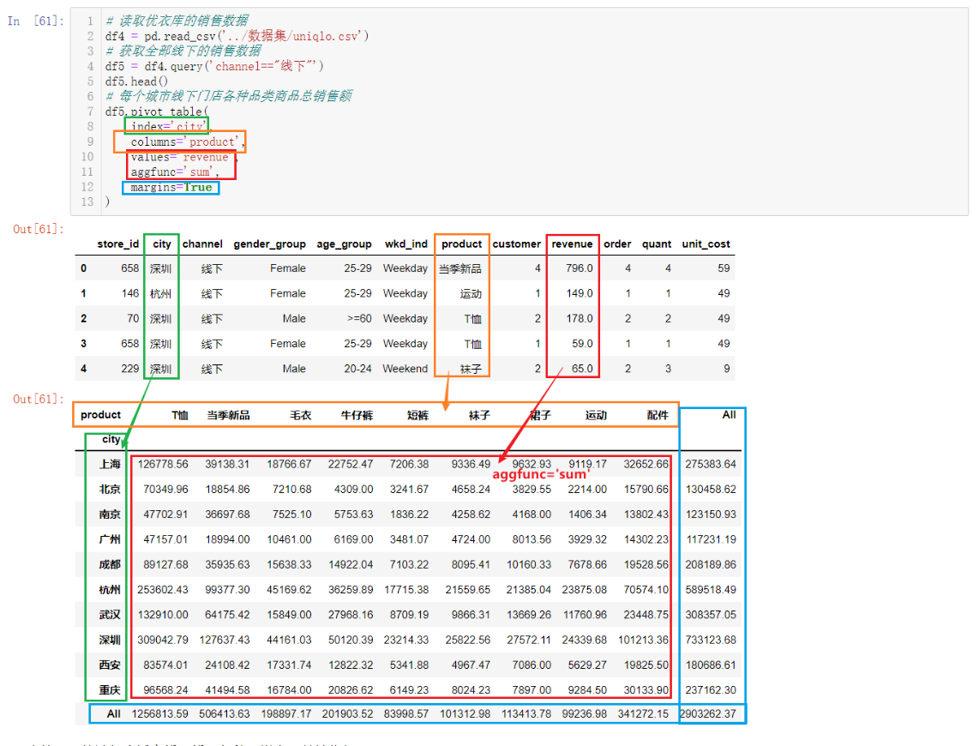
Task: Click the 深圳 total 733123.68
Action: pyautogui.click(x=711, y=640)
